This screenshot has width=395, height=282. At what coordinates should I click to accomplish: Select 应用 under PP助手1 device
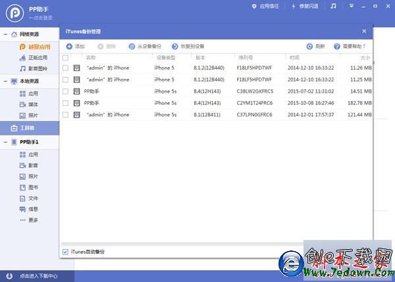click(29, 154)
